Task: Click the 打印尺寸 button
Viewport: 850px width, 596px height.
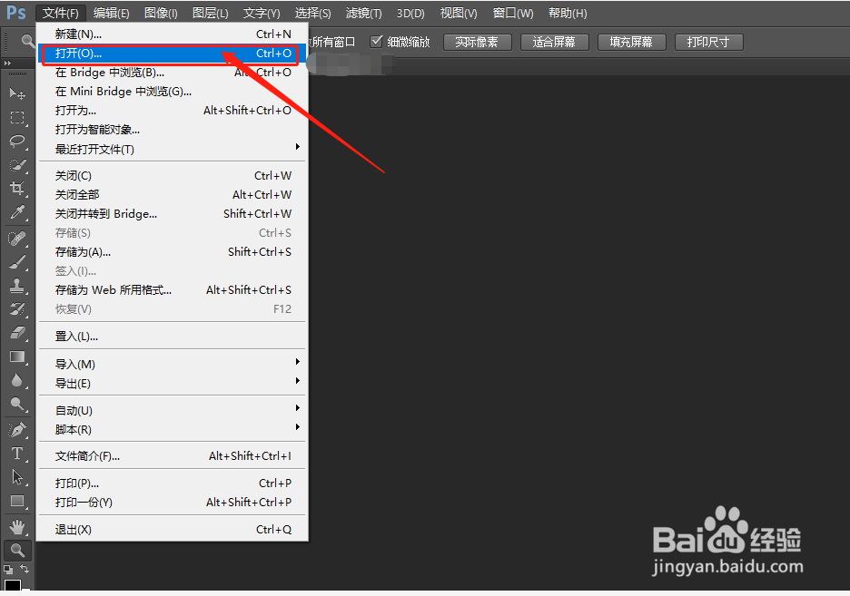Action: (708, 43)
